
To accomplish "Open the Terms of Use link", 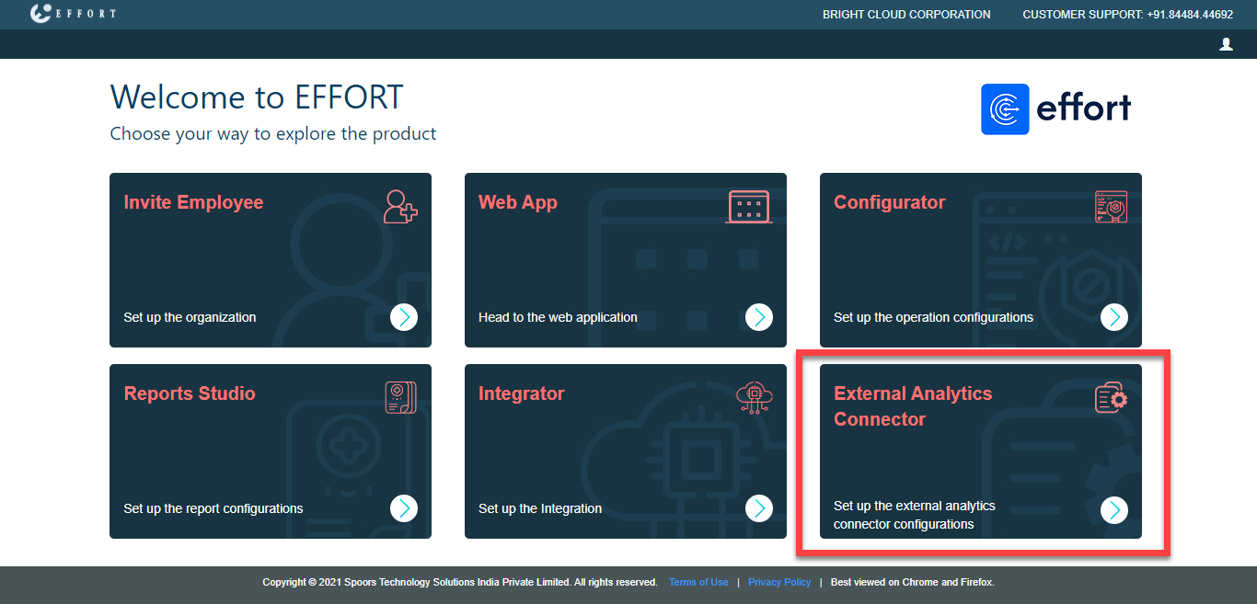I will (698, 582).
